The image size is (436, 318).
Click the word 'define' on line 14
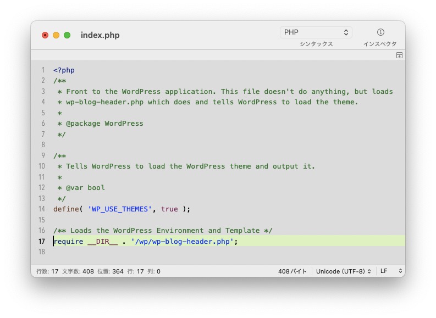pyautogui.click(x=66, y=209)
